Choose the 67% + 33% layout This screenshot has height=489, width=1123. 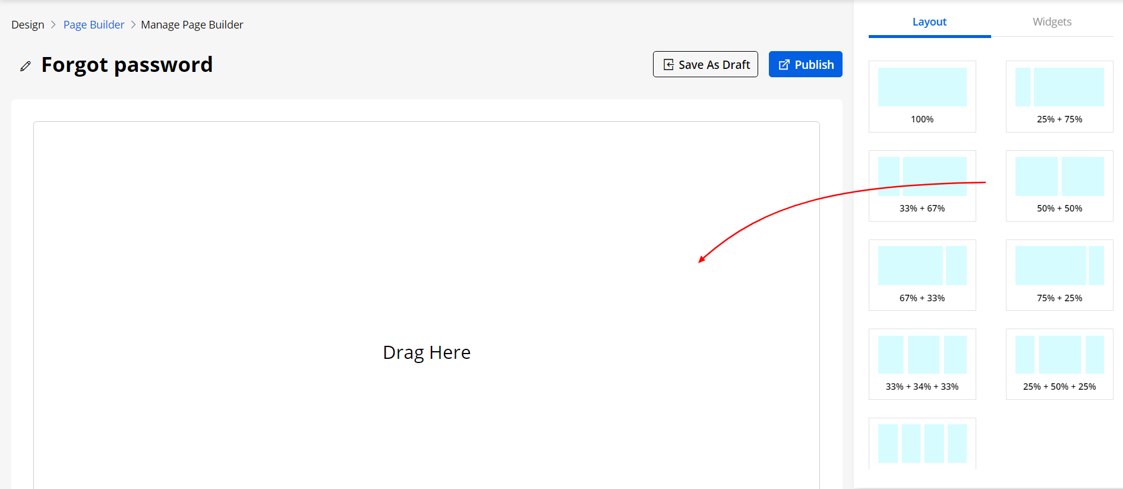coord(922,275)
